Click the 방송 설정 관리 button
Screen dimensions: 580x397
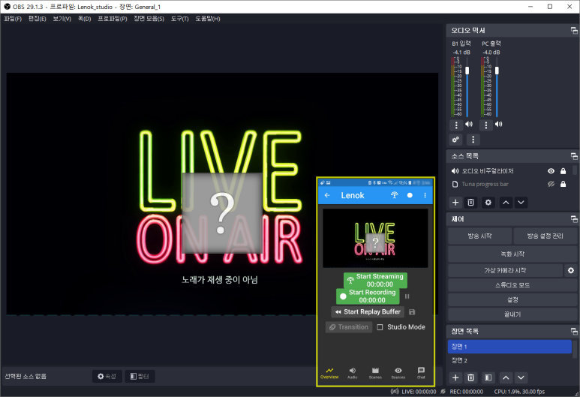[x=545, y=236]
